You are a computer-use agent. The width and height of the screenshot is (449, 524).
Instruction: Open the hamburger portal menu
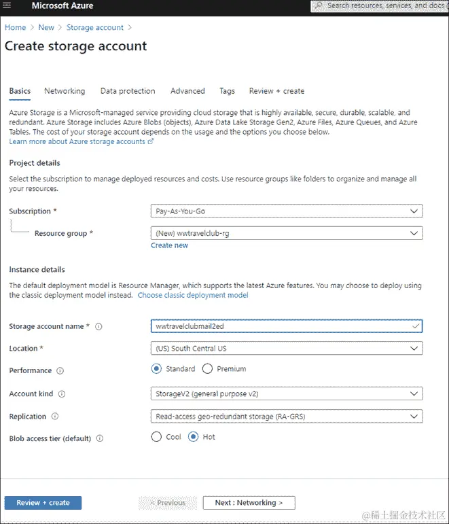(7, 5)
